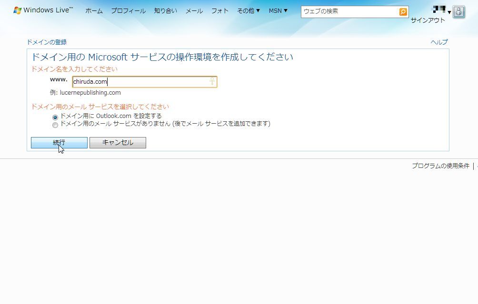Select the メール サービスがありません radio option

click(x=55, y=125)
